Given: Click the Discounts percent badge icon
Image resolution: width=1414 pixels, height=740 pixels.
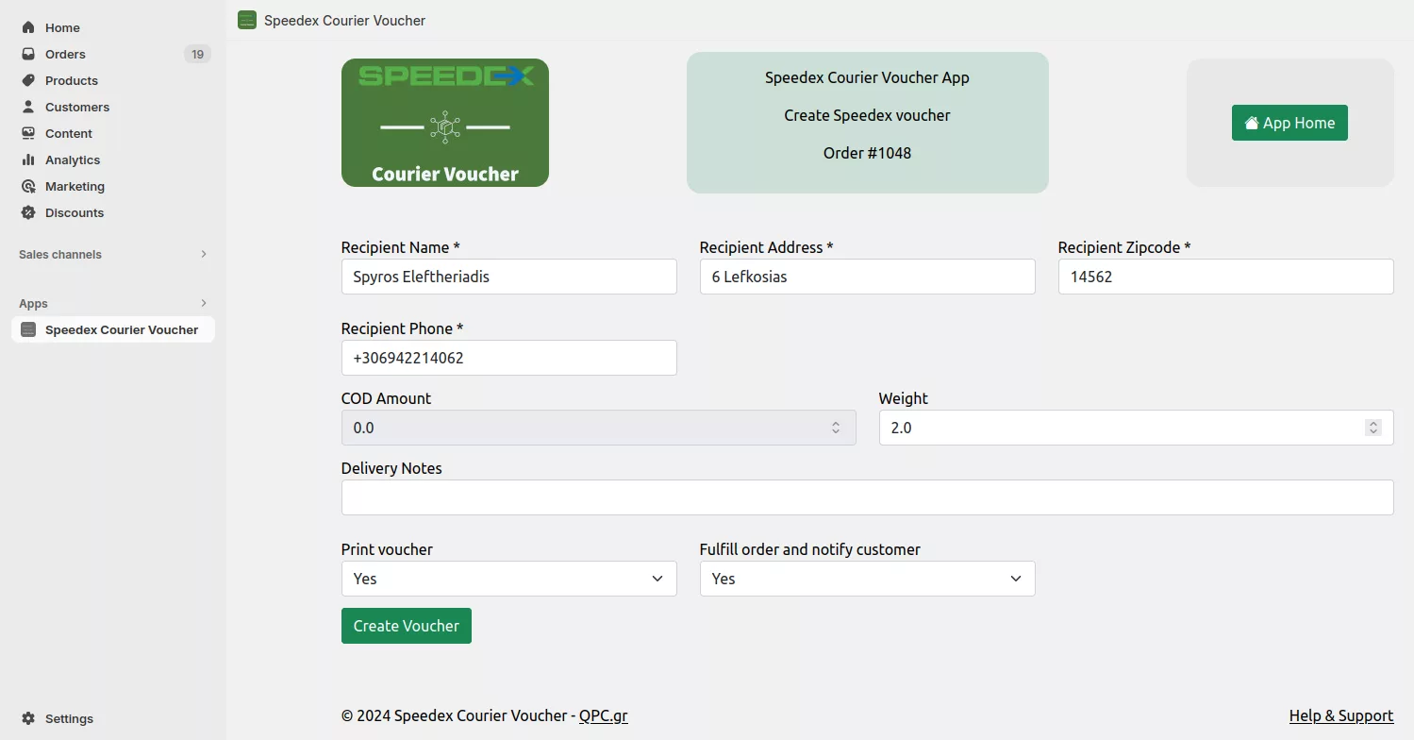Looking at the screenshot, I should [28, 212].
